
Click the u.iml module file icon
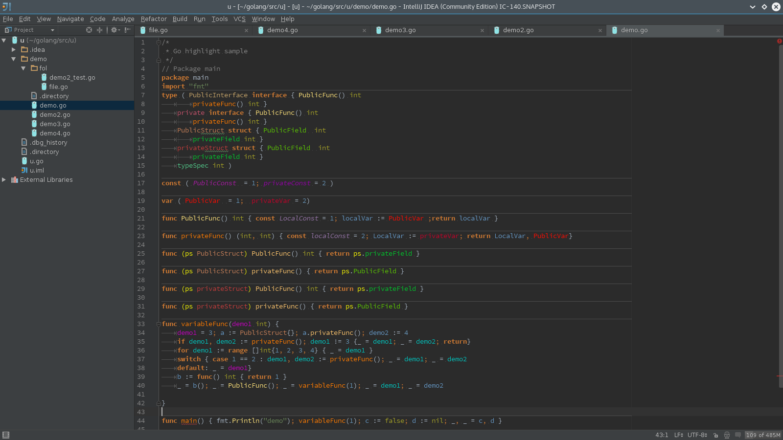click(24, 170)
